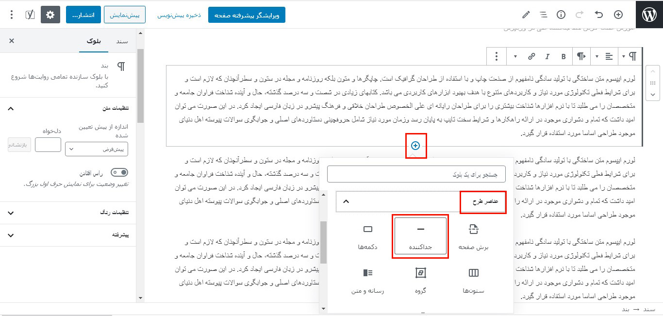
Task: Expand the پیشرفته panel
Action: pyautogui.click(x=68, y=235)
